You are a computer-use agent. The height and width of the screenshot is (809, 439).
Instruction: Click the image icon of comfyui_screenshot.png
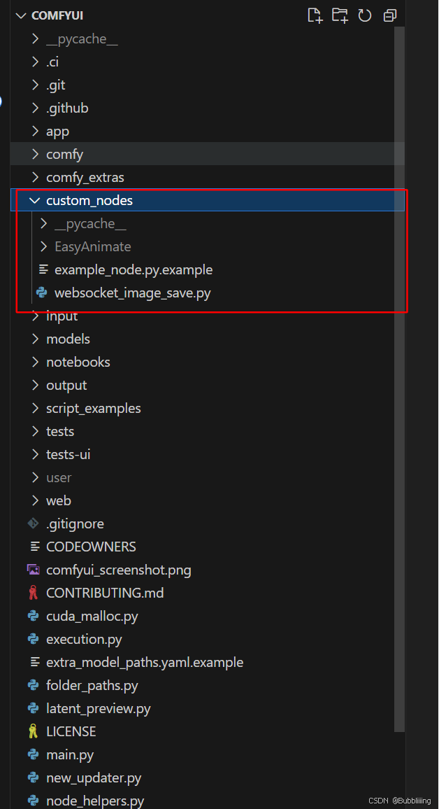[x=33, y=570]
